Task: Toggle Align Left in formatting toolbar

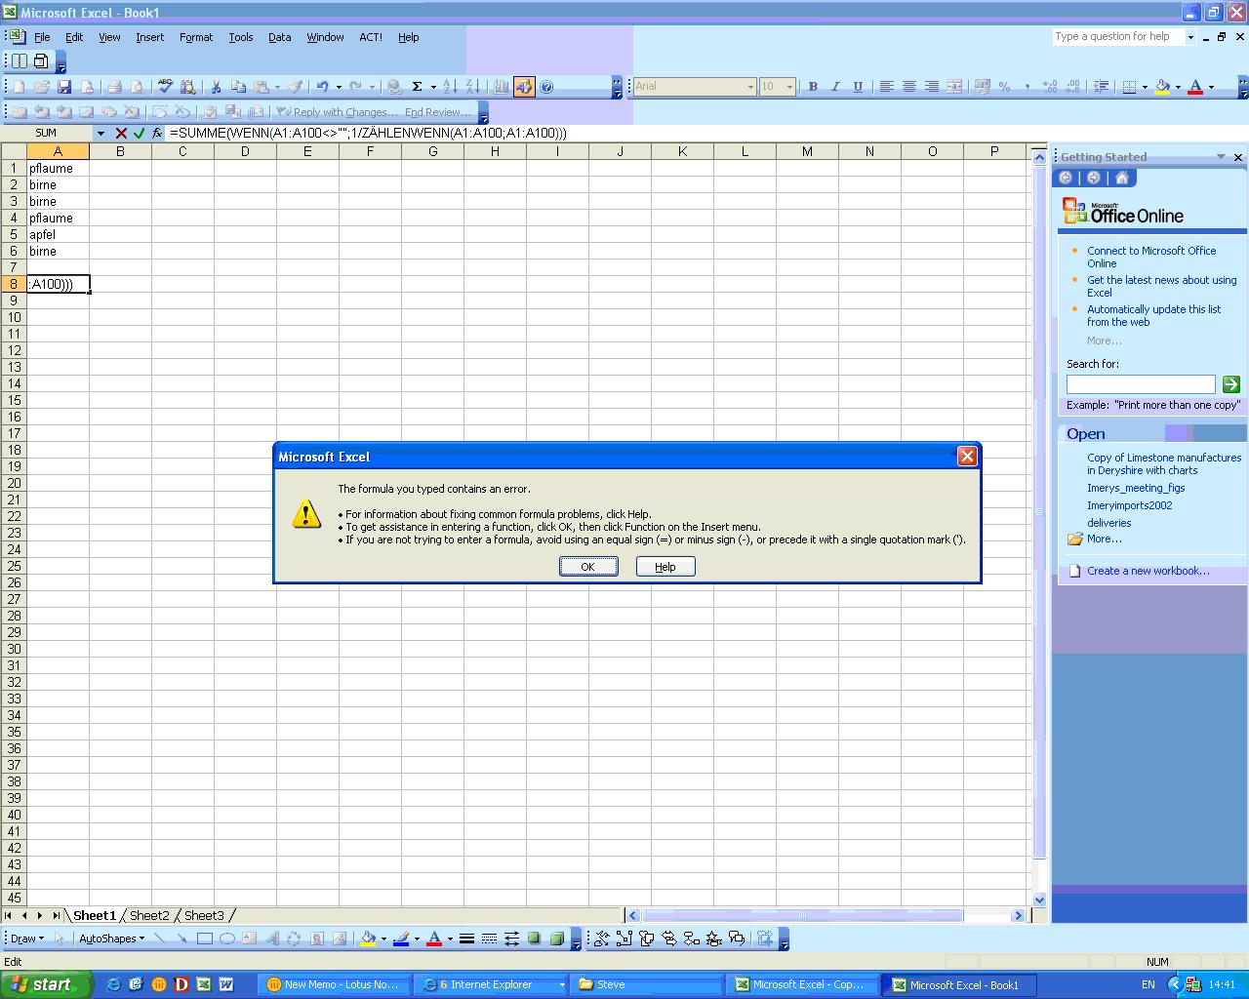Action: [886, 87]
